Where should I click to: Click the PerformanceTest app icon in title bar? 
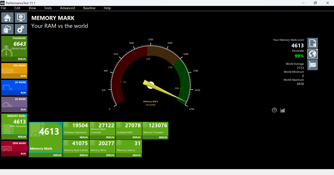coord(2,3)
